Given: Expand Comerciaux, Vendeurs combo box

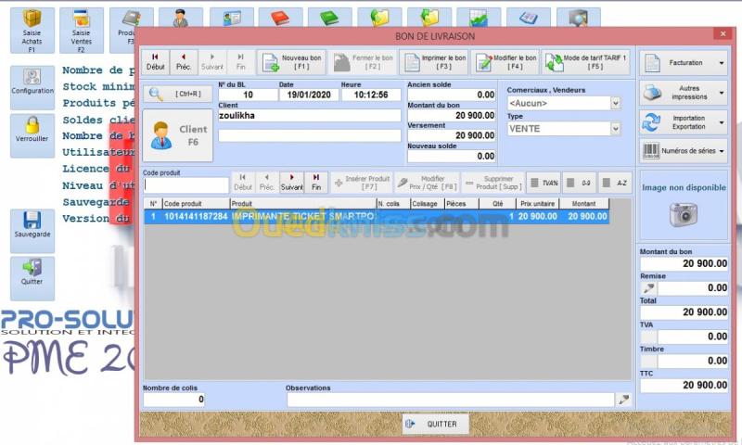Looking at the screenshot, I should pos(615,103).
